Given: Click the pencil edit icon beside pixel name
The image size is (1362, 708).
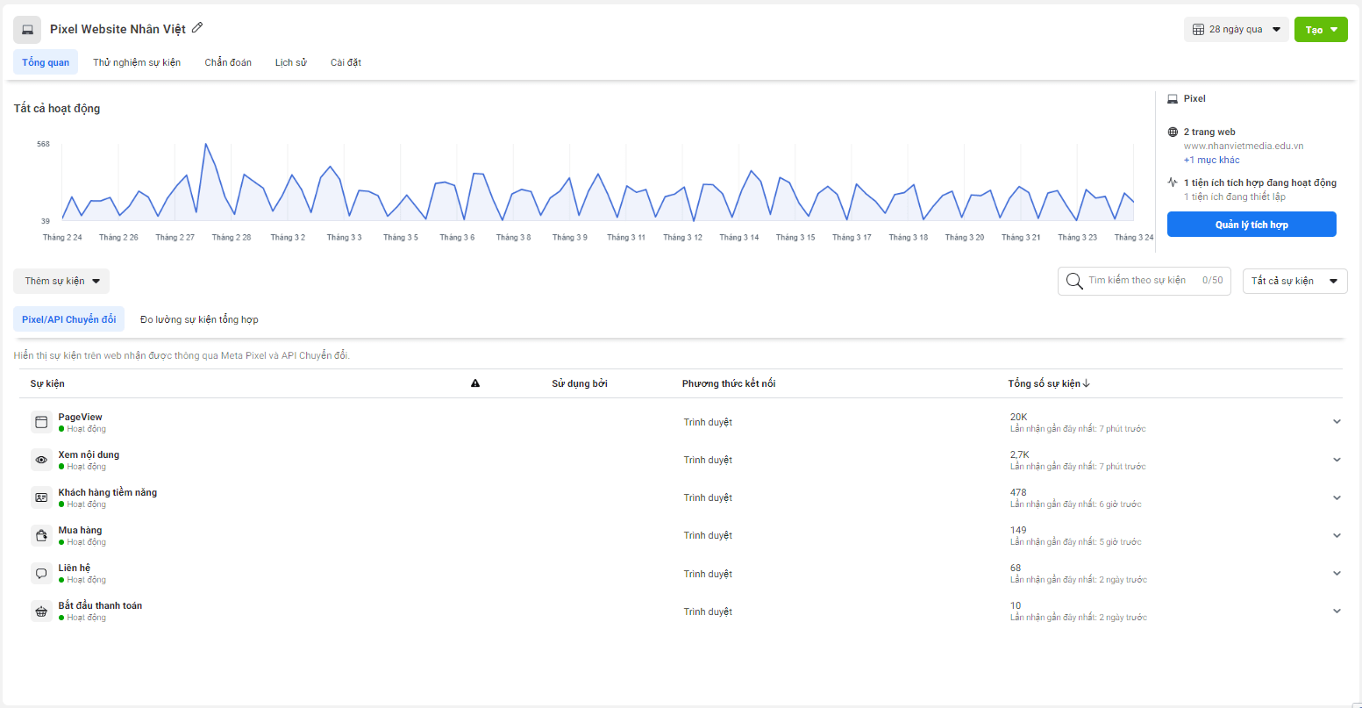Looking at the screenshot, I should (197, 28).
